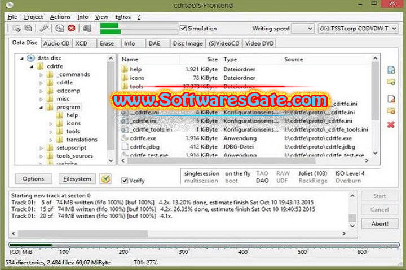Expand the misc folder node

coord(41,99)
